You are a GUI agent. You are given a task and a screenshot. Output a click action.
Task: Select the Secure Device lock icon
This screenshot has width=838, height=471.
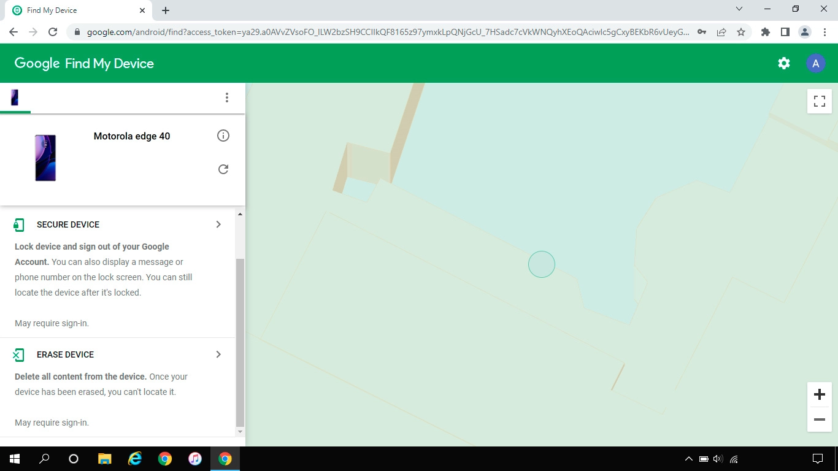click(18, 224)
